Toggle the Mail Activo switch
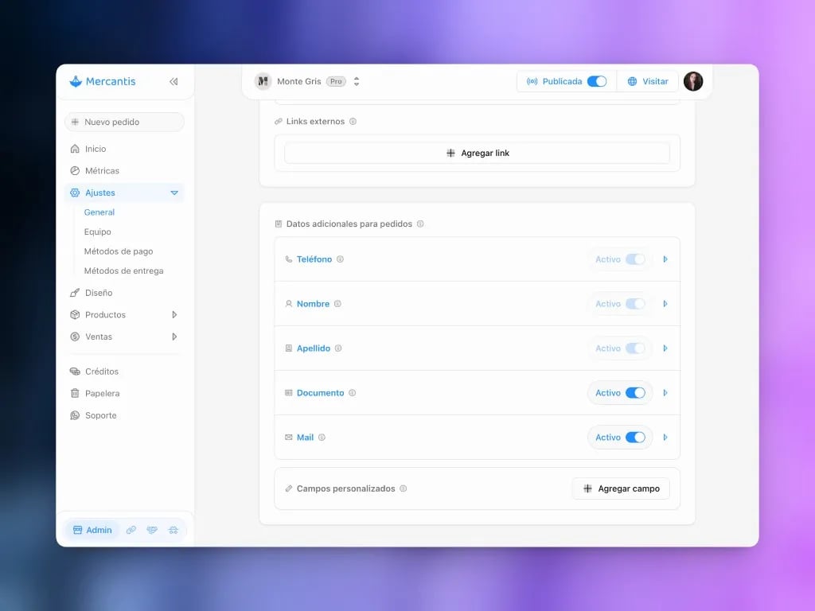This screenshot has width=815, height=611. [635, 438]
